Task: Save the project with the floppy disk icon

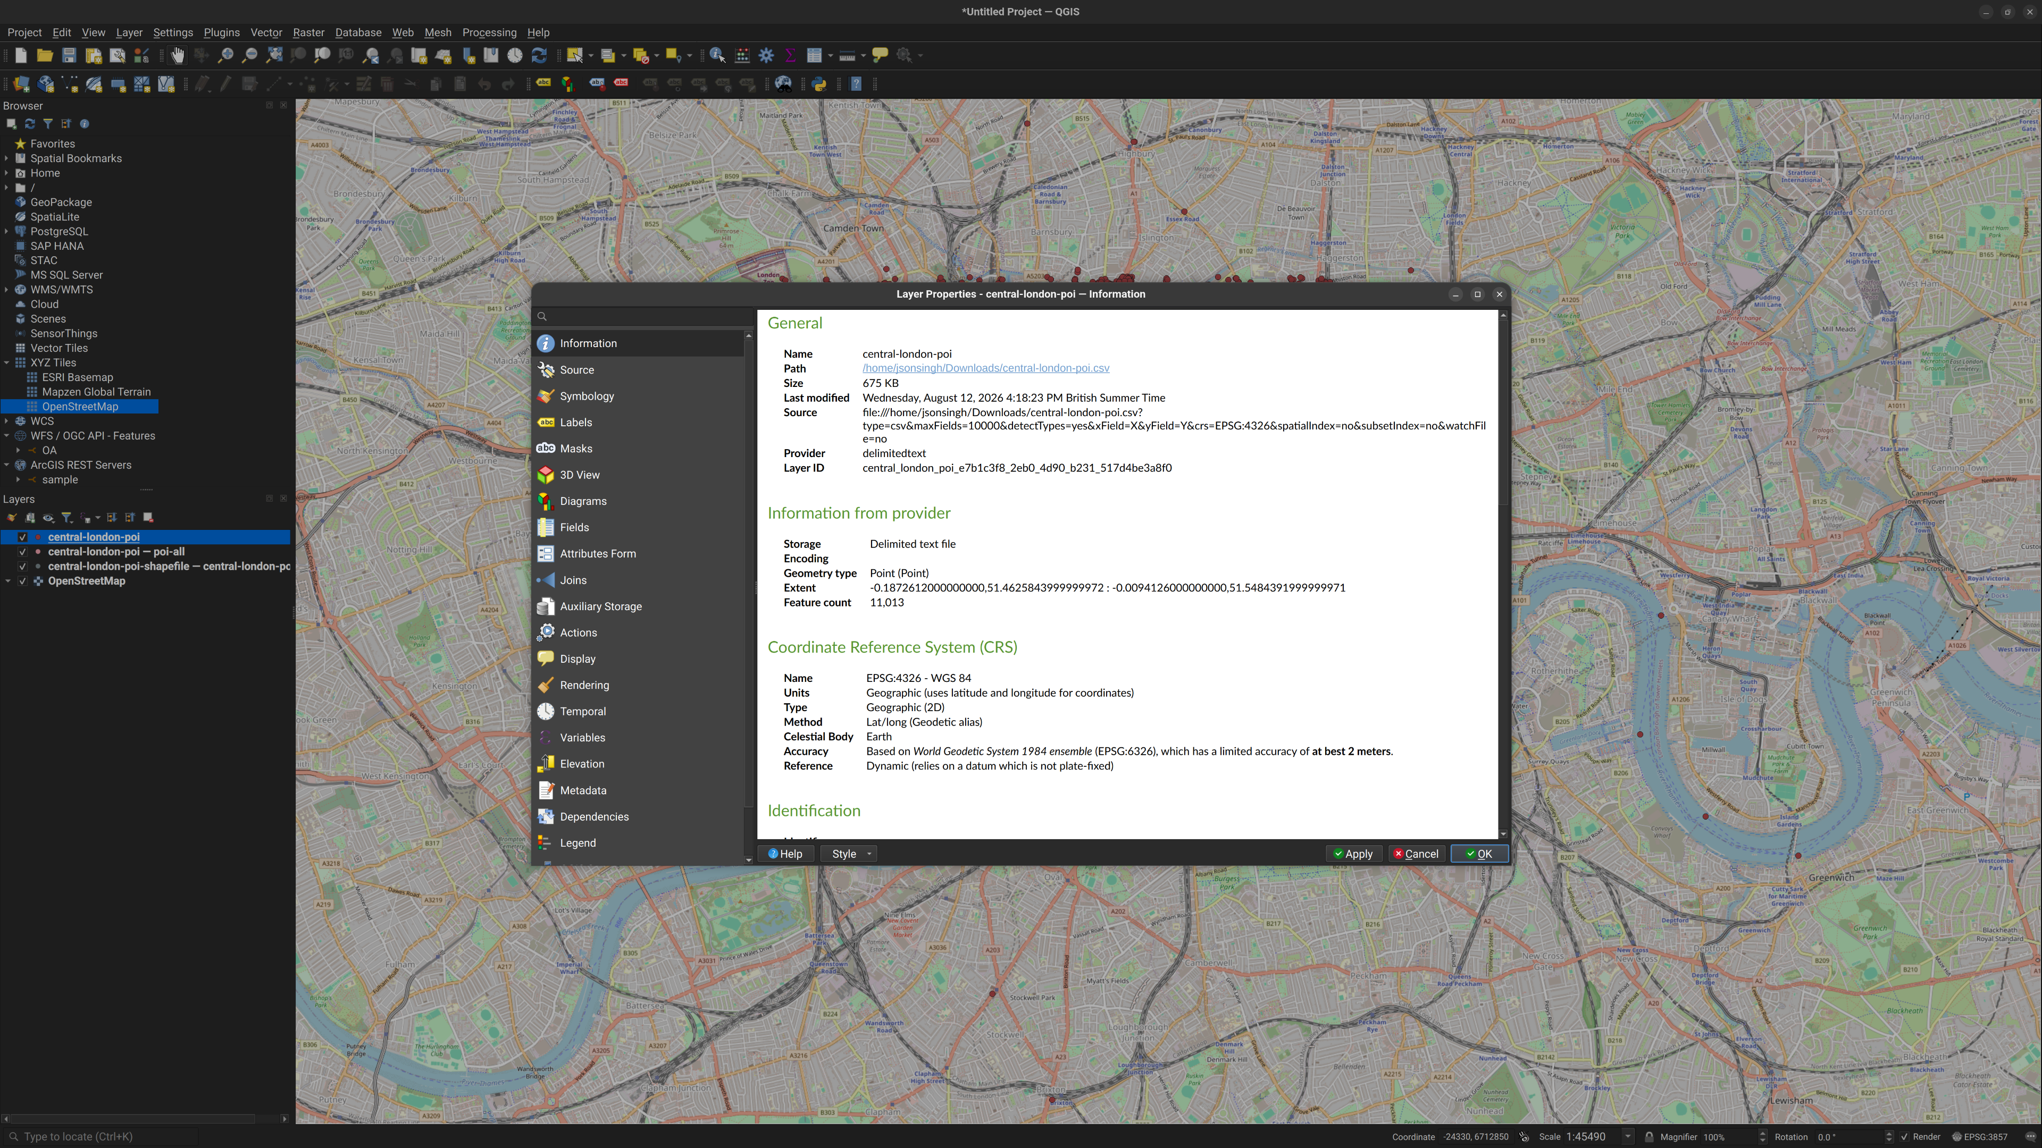Action: pos(69,55)
